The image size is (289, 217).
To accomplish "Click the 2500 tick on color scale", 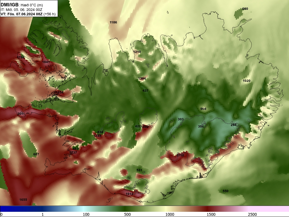I will [252, 214].
